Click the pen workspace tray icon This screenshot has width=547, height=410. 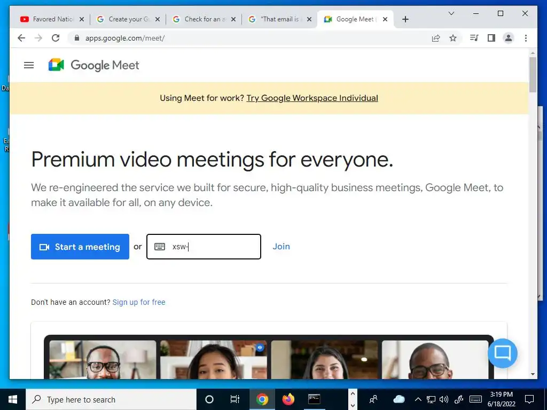[459, 399]
